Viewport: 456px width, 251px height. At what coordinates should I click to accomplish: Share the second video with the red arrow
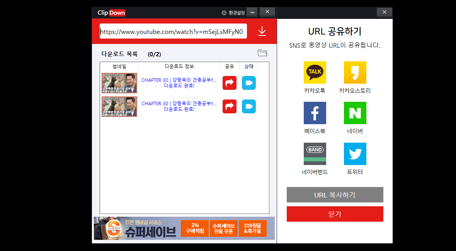tap(230, 106)
